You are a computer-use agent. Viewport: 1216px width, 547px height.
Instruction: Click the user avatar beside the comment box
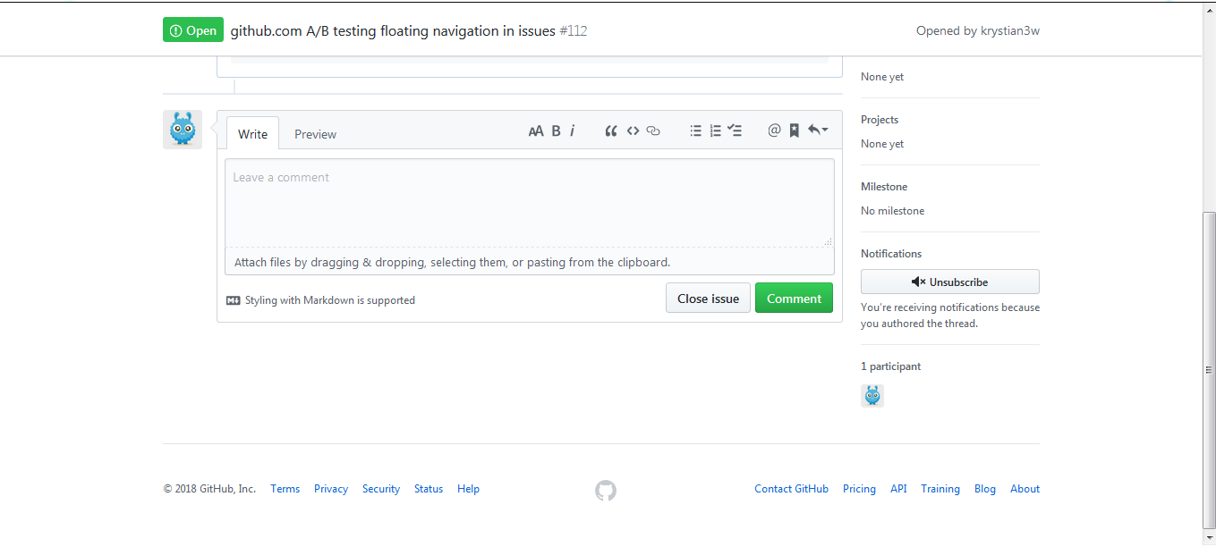[x=183, y=130]
